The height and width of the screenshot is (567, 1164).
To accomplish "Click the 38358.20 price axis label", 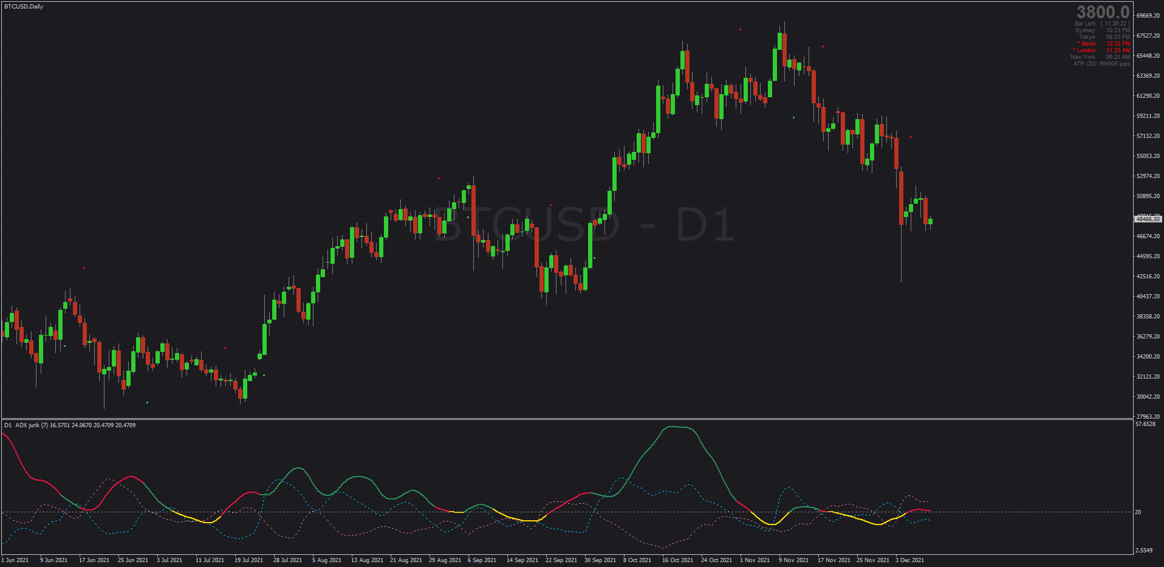I will 1148,317.
